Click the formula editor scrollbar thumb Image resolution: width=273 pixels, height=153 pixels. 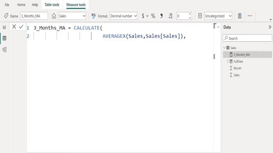214,57
